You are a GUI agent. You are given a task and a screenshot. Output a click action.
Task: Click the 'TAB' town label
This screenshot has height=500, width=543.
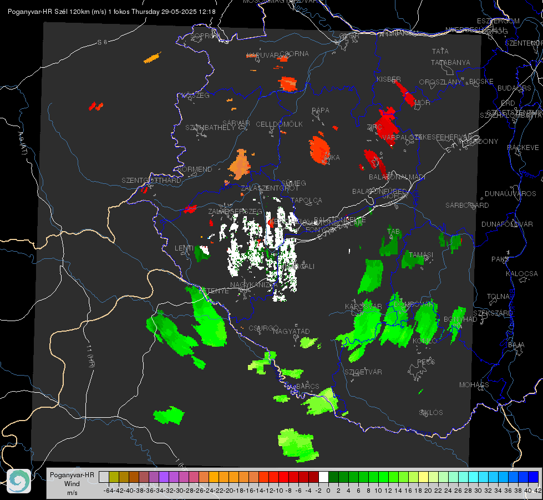(x=393, y=232)
